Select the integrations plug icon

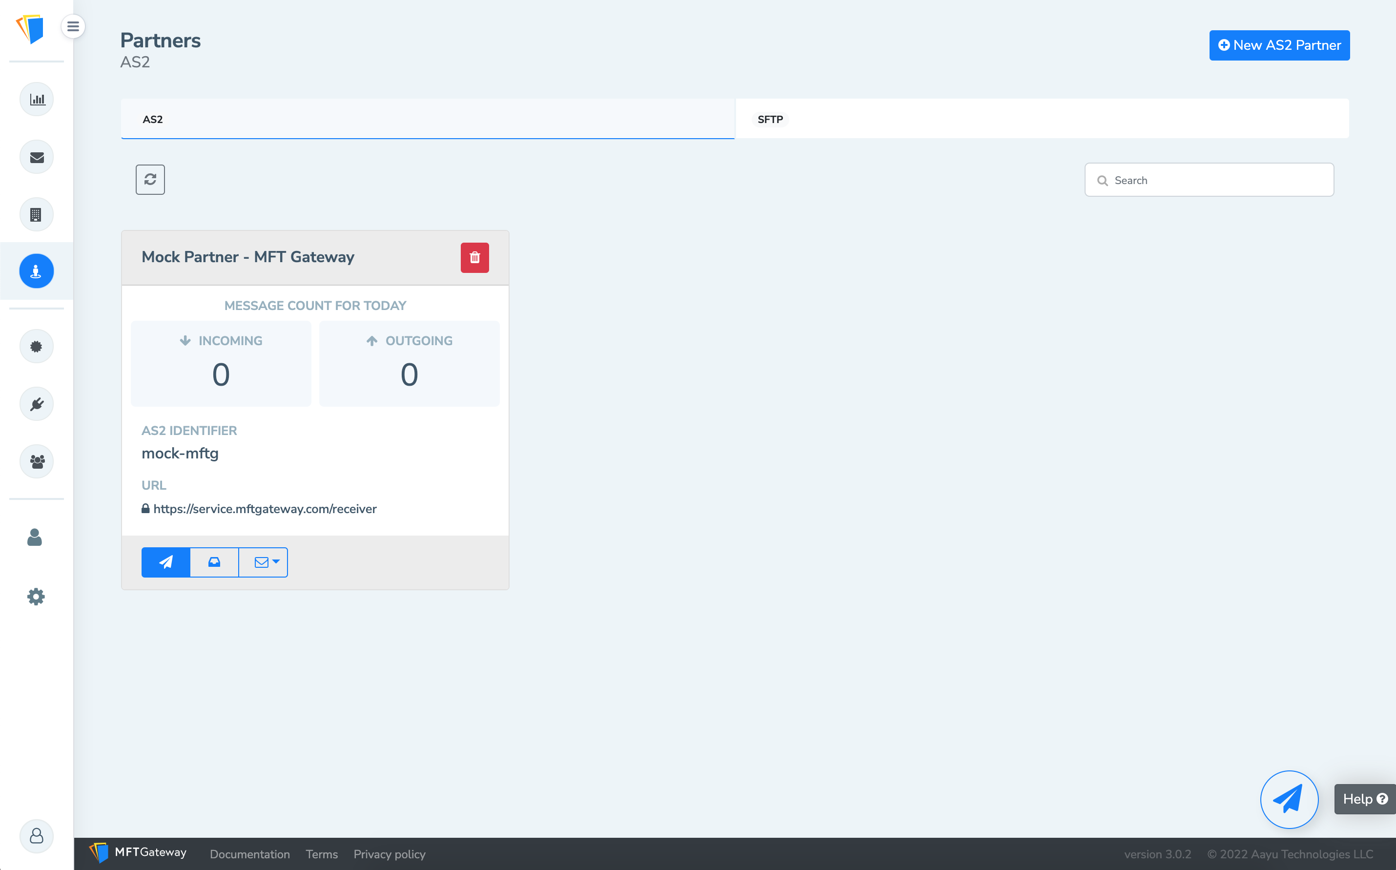[x=36, y=403]
